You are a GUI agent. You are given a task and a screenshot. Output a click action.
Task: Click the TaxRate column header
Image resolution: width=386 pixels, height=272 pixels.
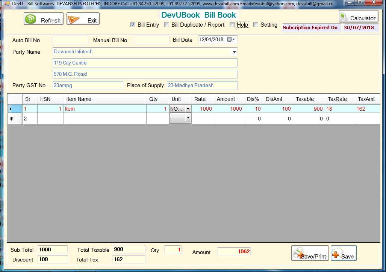tap(337, 99)
